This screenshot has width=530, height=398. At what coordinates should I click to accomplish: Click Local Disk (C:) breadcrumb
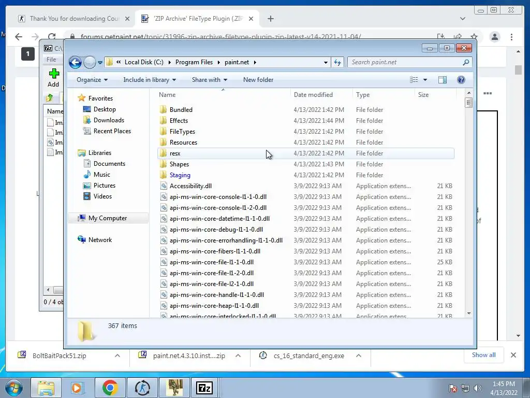pyautogui.click(x=144, y=62)
